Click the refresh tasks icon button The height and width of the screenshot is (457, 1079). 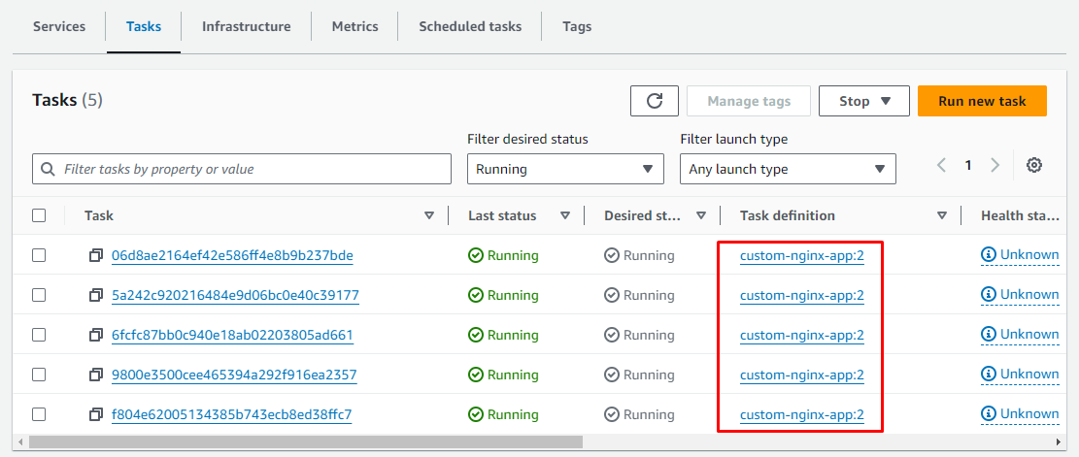pos(655,101)
